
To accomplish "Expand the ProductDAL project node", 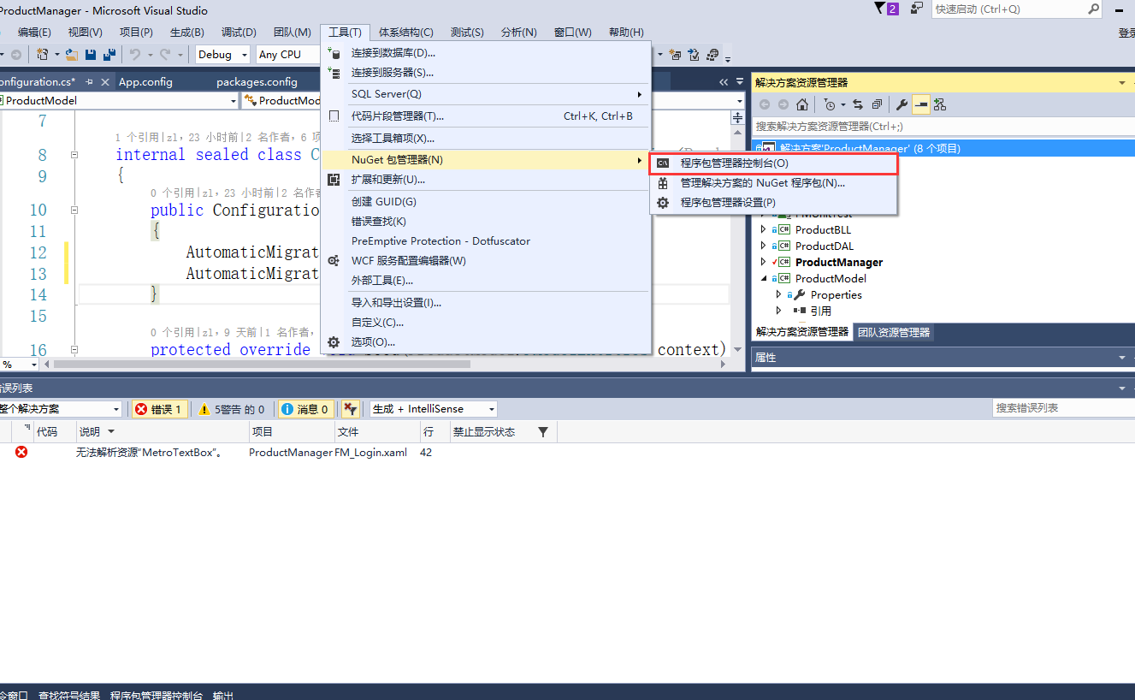I will pyautogui.click(x=763, y=246).
